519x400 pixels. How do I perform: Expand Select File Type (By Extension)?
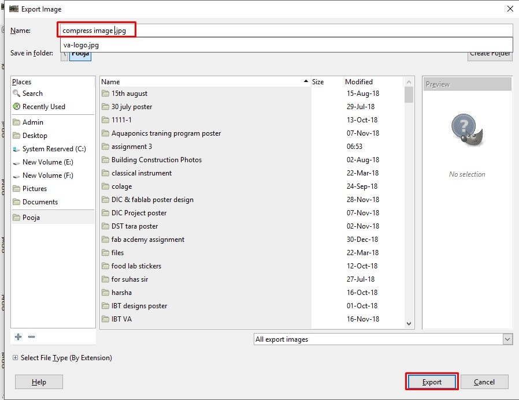tap(15, 358)
